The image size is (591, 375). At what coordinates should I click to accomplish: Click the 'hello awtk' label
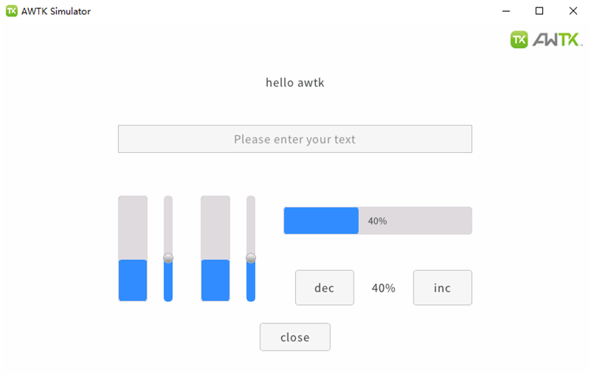point(294,83)
